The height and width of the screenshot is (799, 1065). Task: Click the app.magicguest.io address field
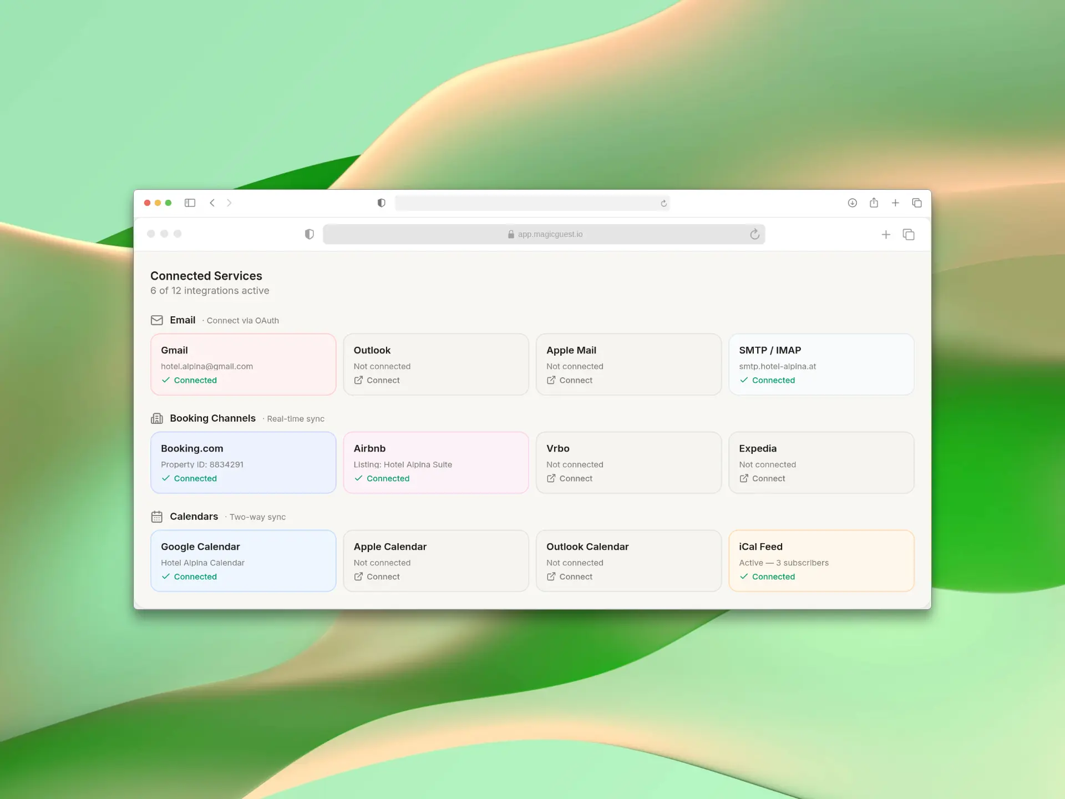point(544,234)
